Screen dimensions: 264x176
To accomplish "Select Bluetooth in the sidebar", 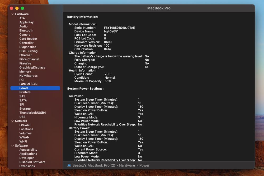I will (26, 30).
